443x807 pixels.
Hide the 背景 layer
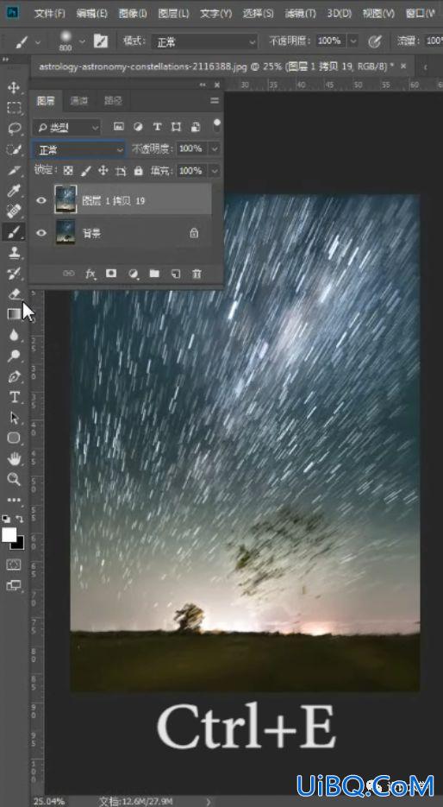click(x=41, y=233)
